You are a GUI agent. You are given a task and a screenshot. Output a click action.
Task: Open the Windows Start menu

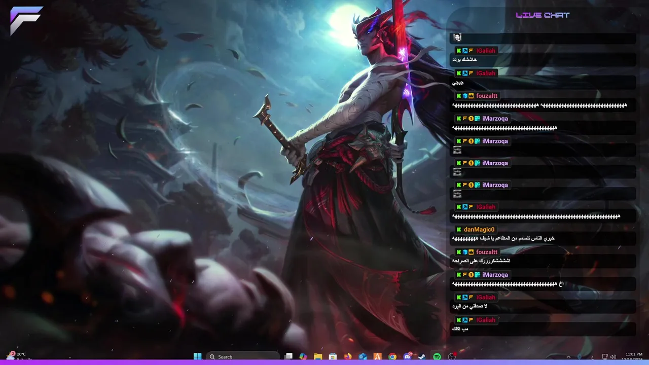tap(197, 356)
